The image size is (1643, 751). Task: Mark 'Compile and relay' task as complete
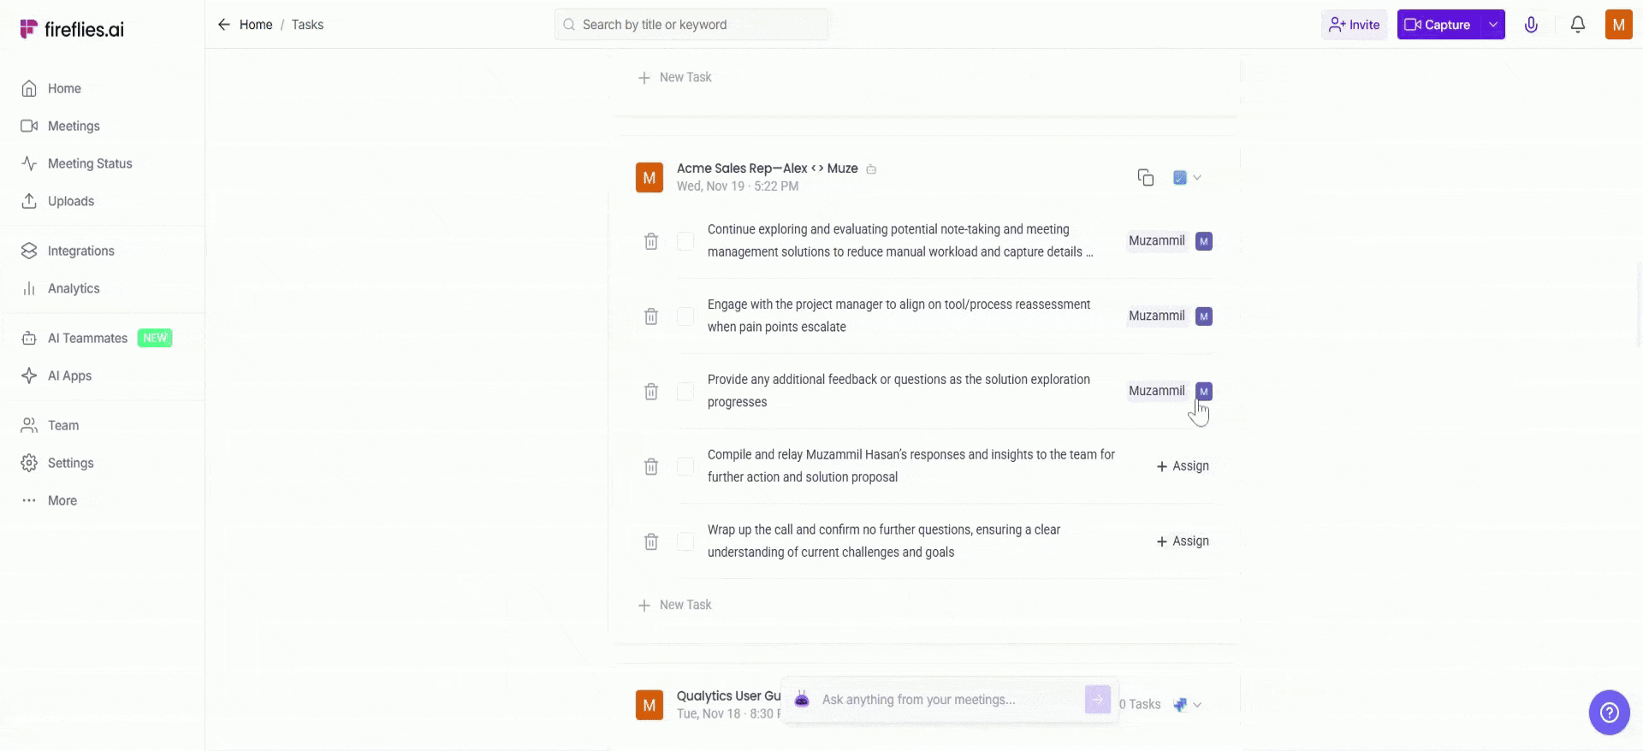pyautogui.click(x=685, y=466)
